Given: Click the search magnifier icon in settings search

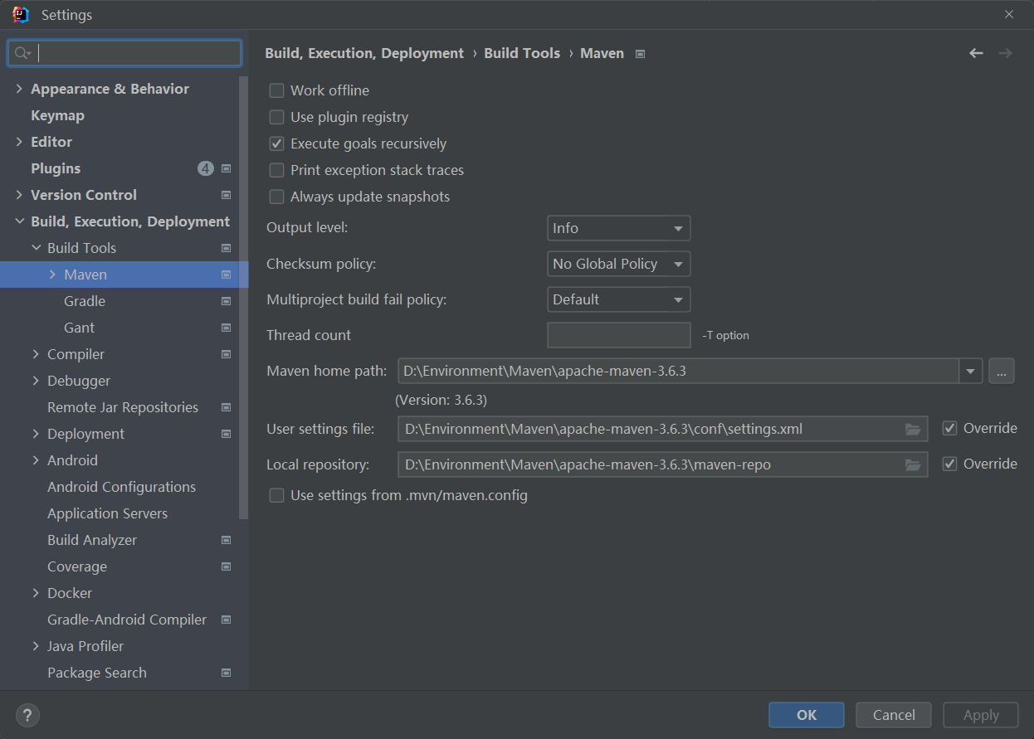Looking at the screenshot, I should pyautogui.click(x=22, y=53).
